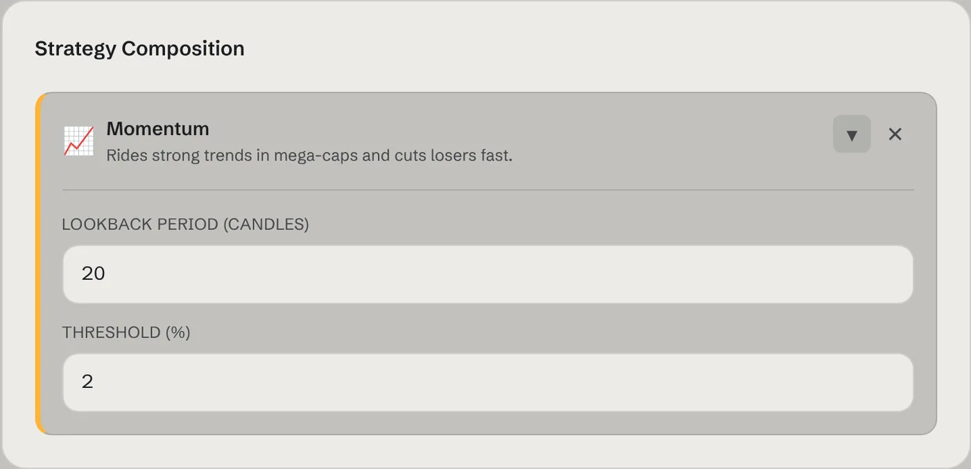This screenshot has height=469, width=971.
Task: Select the value 20 in the lookback field
Action: [x=94, y=274]
